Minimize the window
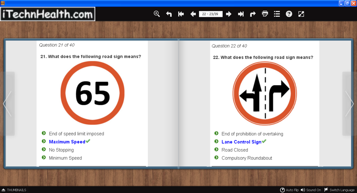 pos(342,3)
